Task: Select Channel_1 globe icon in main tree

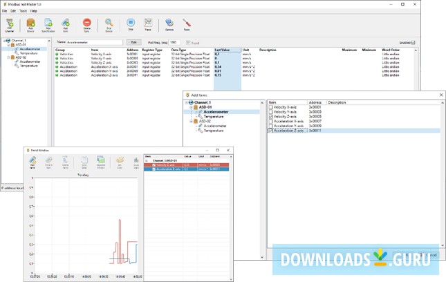Action: point(8,41)
